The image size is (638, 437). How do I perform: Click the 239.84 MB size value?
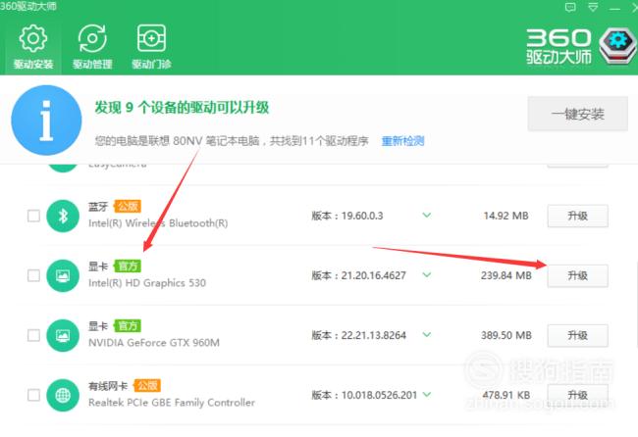coord(505,275)
